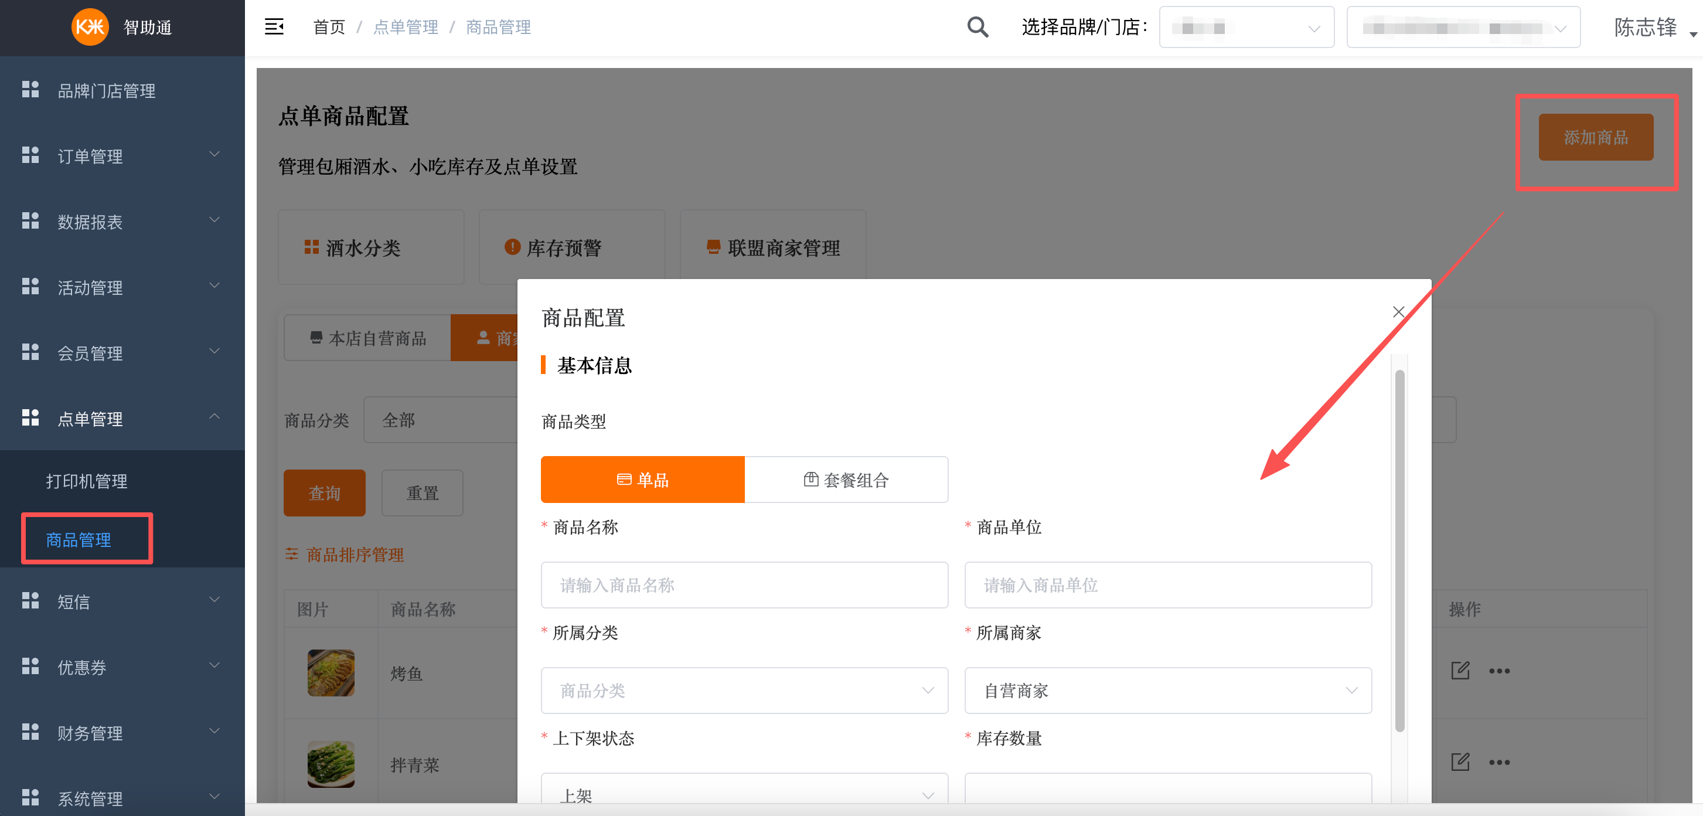Click the 商品排序管理 sort icon
The image size is (1703, 816).
pos(291,553)
